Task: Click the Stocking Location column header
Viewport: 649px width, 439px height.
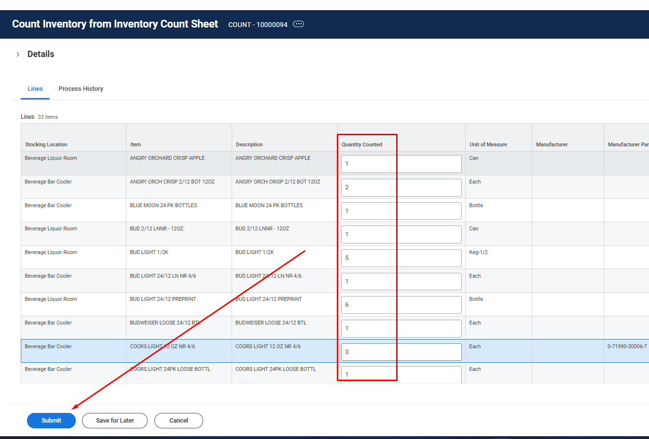Action: 46,144
